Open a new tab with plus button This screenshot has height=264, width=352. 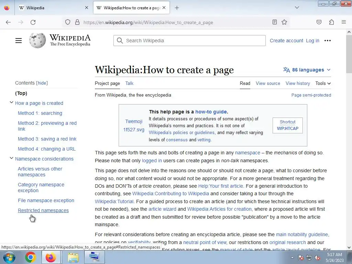click(x=177, y=8)
